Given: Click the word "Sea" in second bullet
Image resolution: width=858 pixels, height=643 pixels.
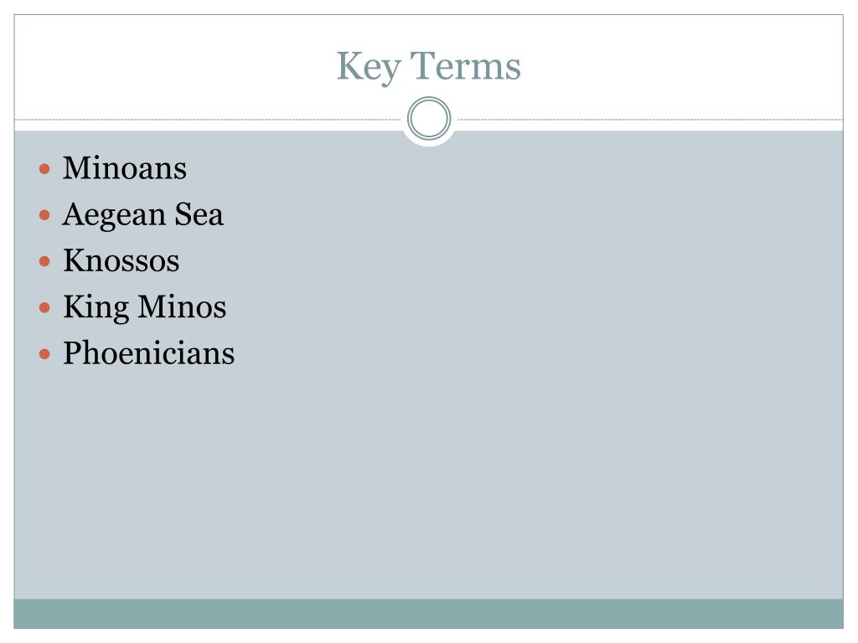Looking at the screenshot, I should (199, 213).
